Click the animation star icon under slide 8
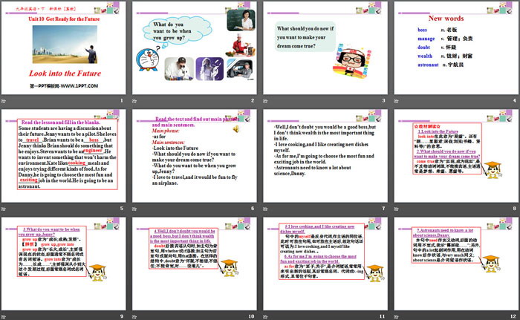 [x=396, y=209]
